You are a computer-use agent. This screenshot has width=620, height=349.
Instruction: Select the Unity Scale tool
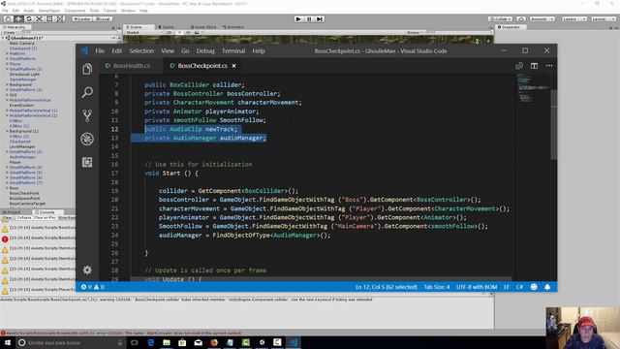(x=39, y=19)
